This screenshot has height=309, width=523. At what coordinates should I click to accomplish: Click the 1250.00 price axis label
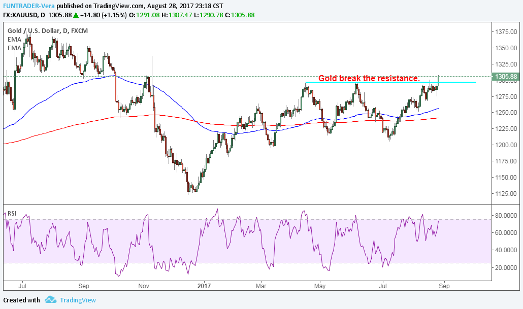click(506, 113)
